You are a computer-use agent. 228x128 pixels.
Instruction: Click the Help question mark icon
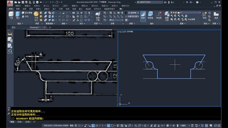point(197,2)
